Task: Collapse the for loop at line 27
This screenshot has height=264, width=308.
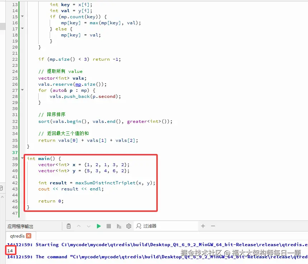Action: pos(23,90)
